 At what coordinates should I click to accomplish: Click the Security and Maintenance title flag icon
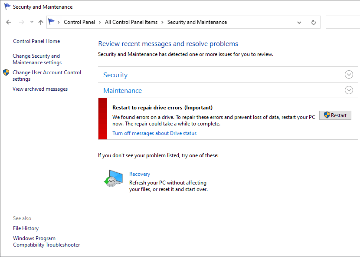click(7, 7)
